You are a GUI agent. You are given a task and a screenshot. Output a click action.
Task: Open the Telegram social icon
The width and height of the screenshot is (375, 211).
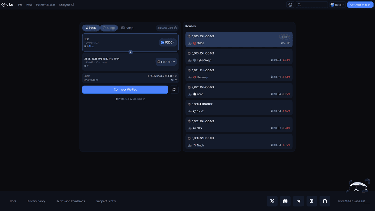[298, 201]
